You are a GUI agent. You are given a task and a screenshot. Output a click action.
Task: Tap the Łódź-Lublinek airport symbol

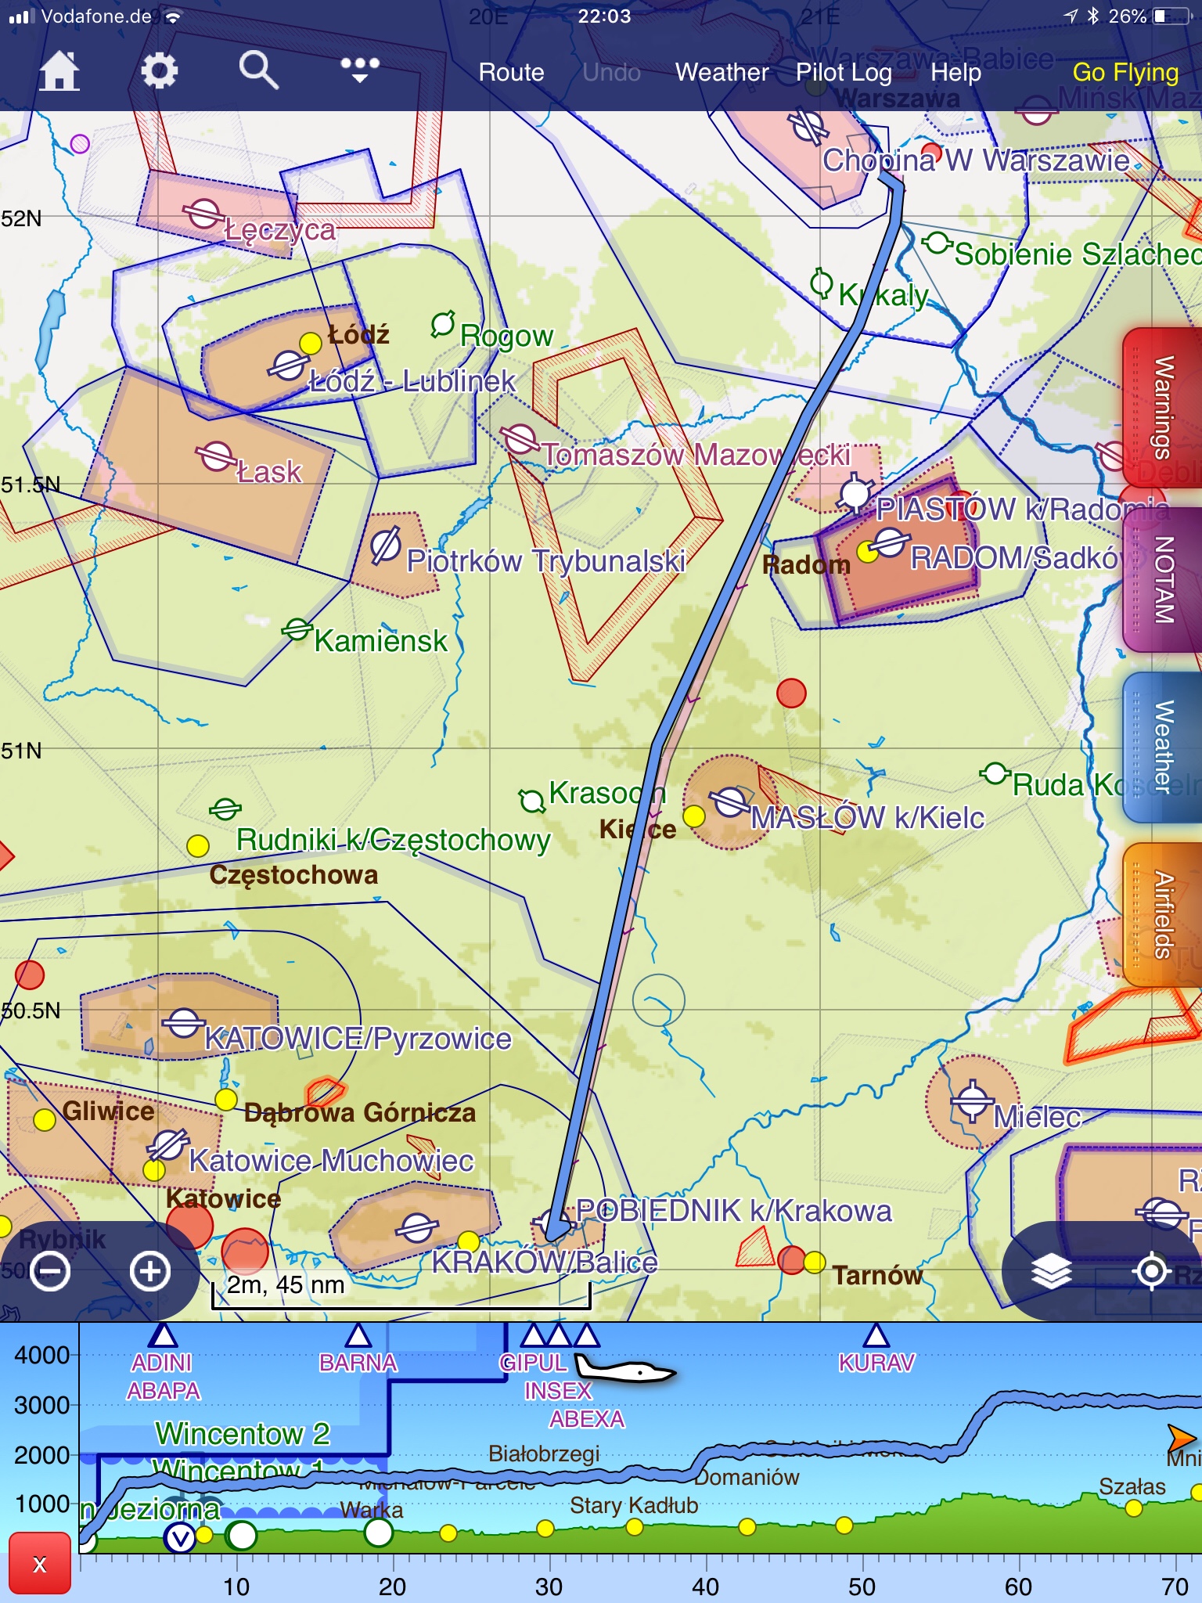[288, 366]
